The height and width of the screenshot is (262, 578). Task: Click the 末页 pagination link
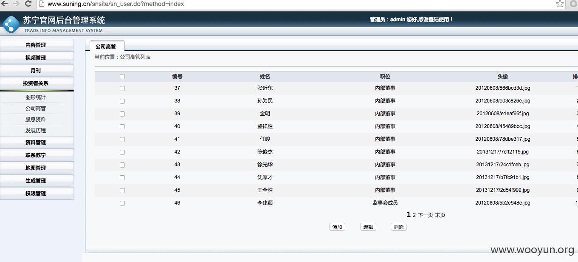(440, 215)
